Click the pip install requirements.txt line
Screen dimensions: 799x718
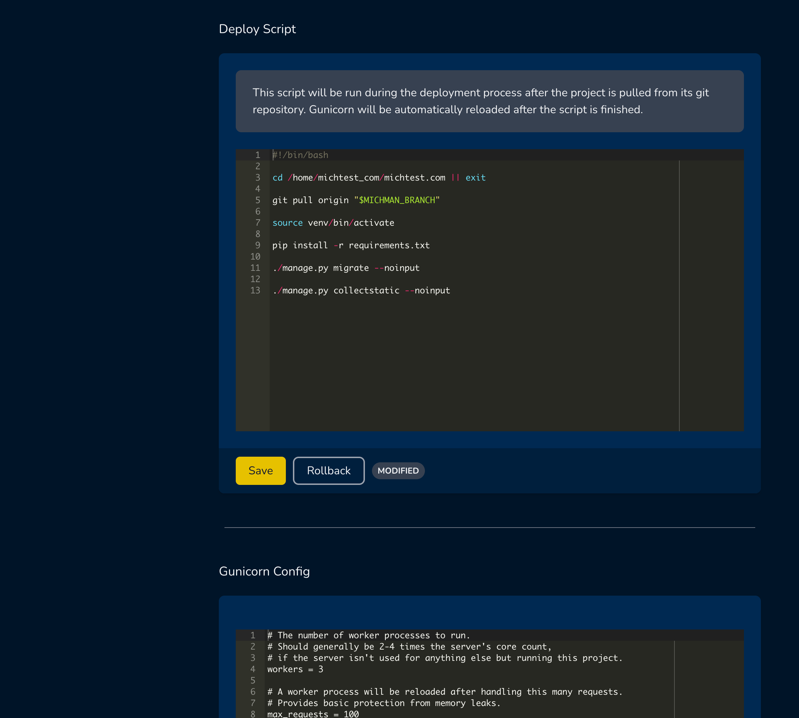350,245
